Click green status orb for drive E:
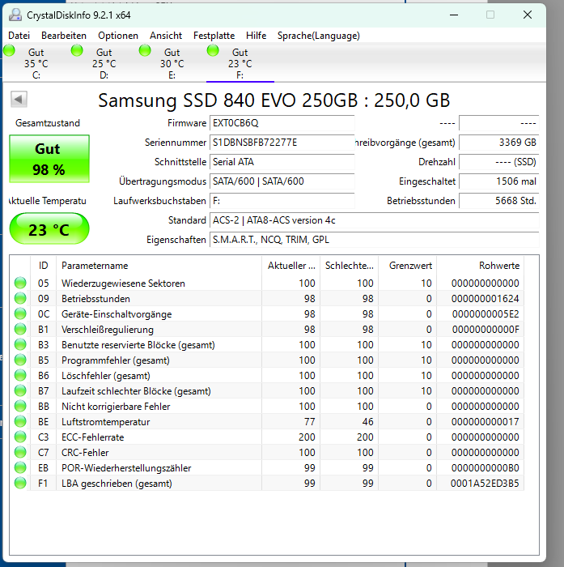The image size is (564, 567). [145, 50]
